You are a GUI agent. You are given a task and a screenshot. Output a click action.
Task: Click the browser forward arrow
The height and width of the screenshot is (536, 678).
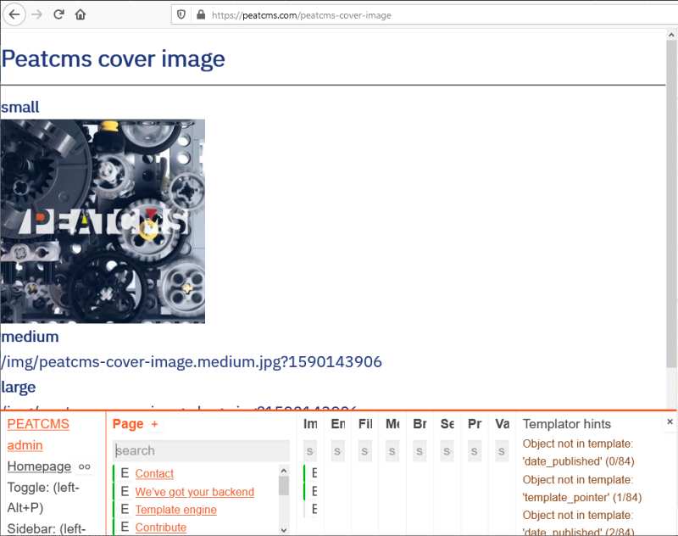pyautogui.click(x=36, y=14)
